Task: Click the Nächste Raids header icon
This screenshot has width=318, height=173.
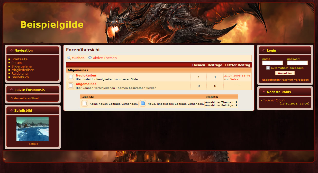Action: coord(264,92)
